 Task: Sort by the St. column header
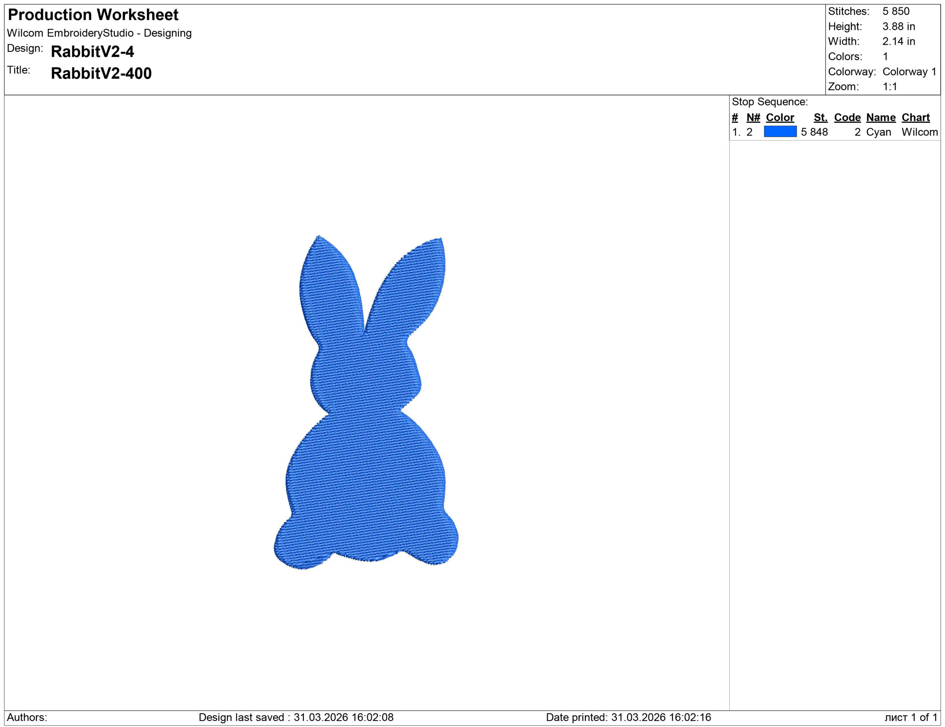tap(820, 117)
